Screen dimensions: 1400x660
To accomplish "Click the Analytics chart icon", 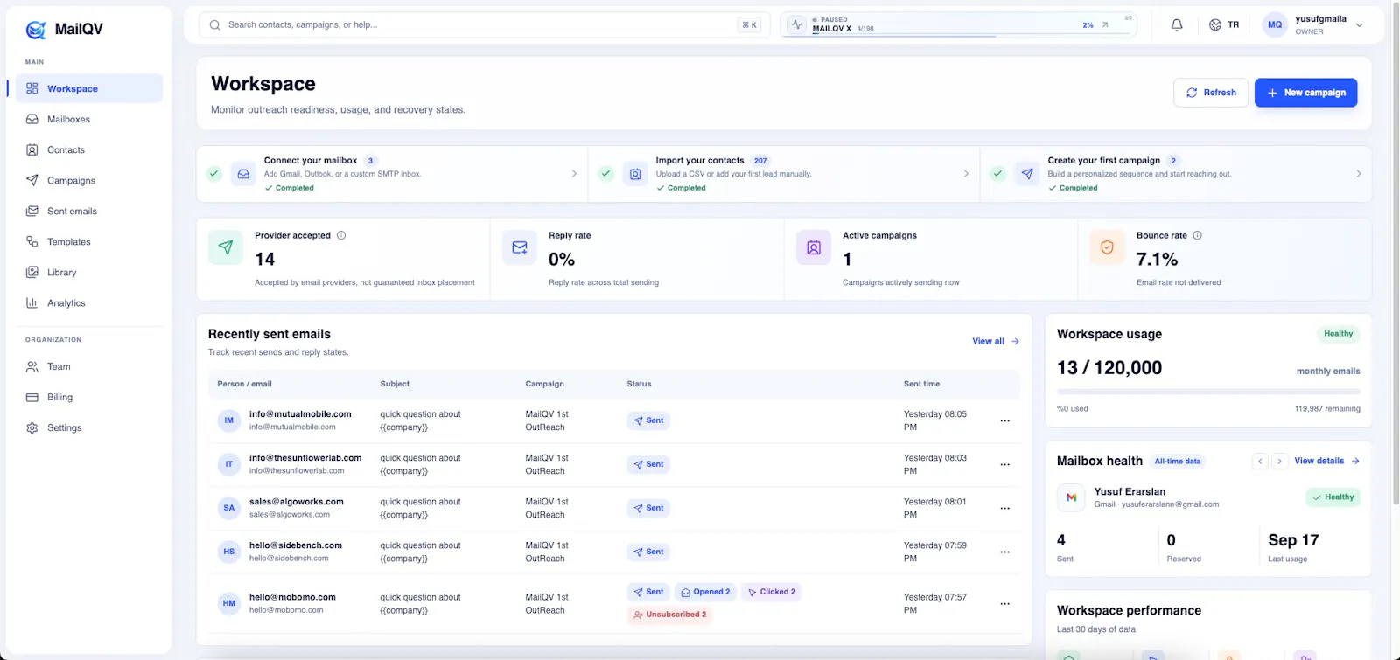I will [32, 302].
